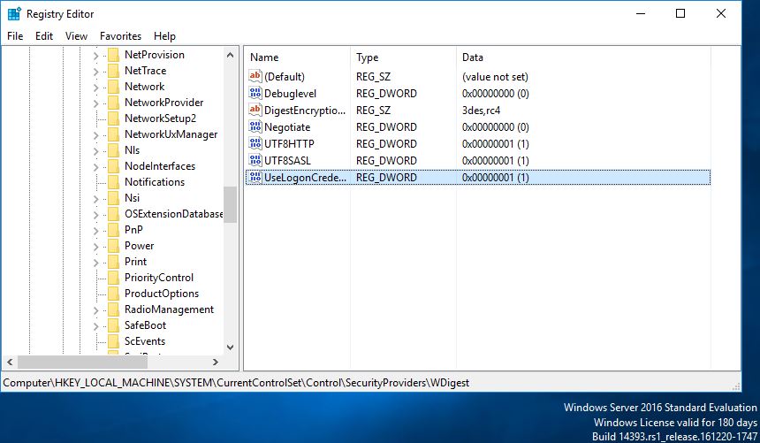The image size is (760, 443).
Task: Click the (Default) string value icon
Action: [255, 76]
